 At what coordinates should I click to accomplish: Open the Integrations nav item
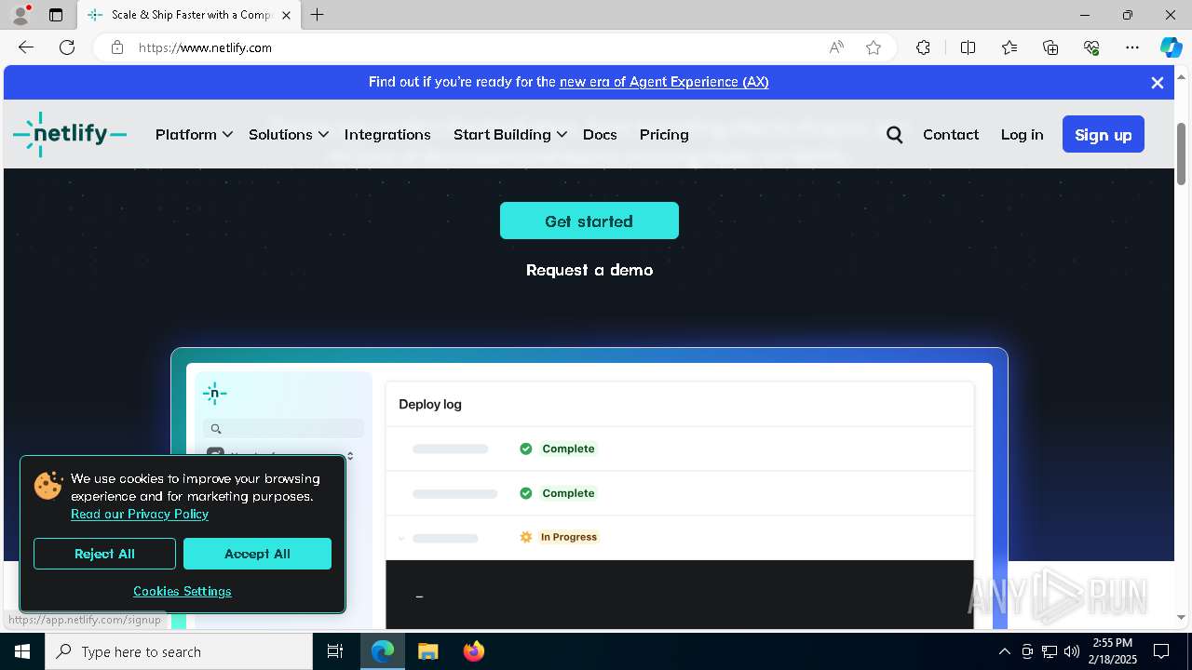coord(387,135)
